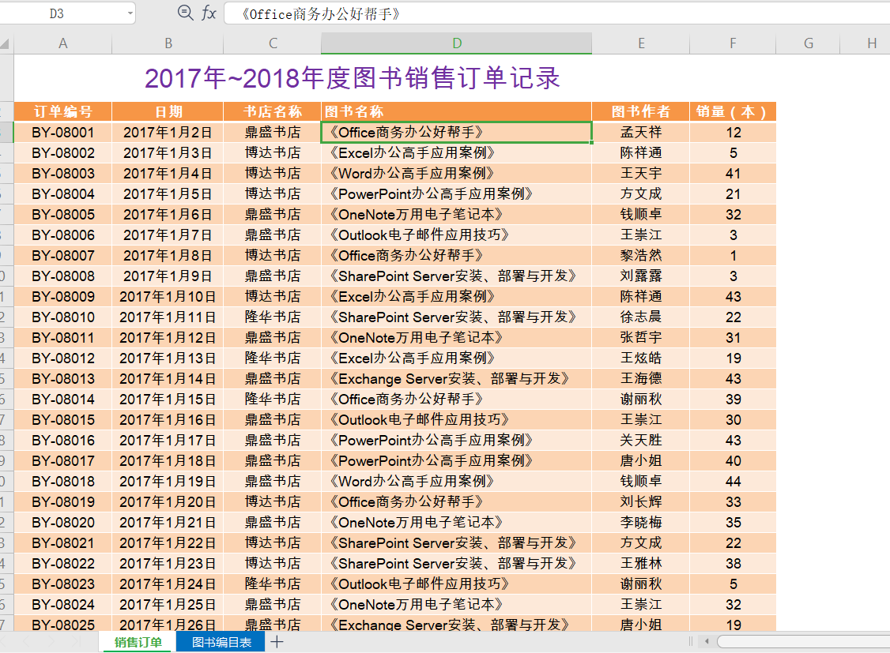This screenshot has width=890, height=653.
Task: Select 隆华书店 in row BY-08010
Action: tap(273, 317)
